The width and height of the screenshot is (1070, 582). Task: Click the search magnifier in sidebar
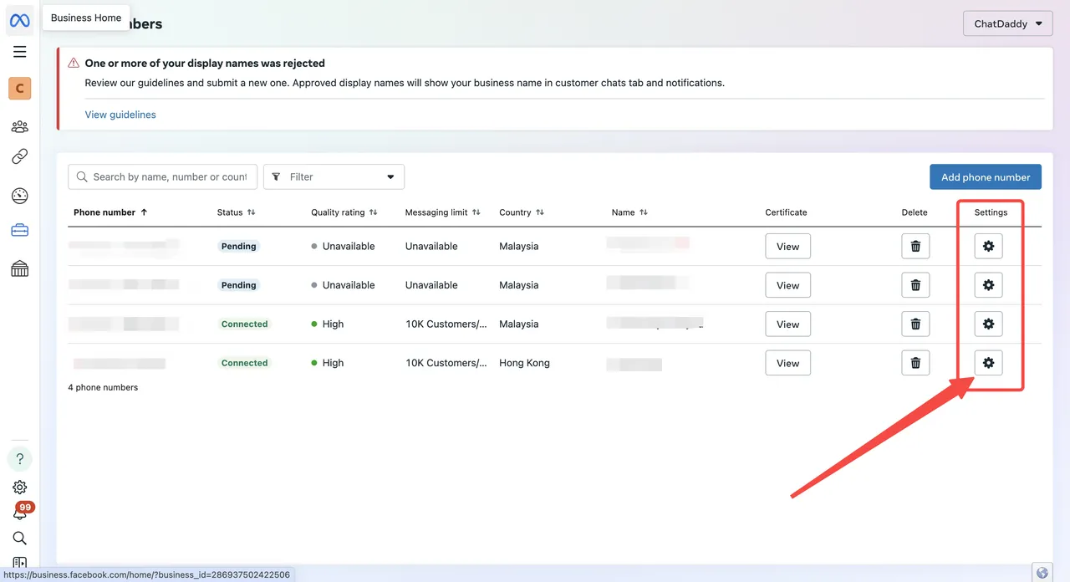point(20,538)
